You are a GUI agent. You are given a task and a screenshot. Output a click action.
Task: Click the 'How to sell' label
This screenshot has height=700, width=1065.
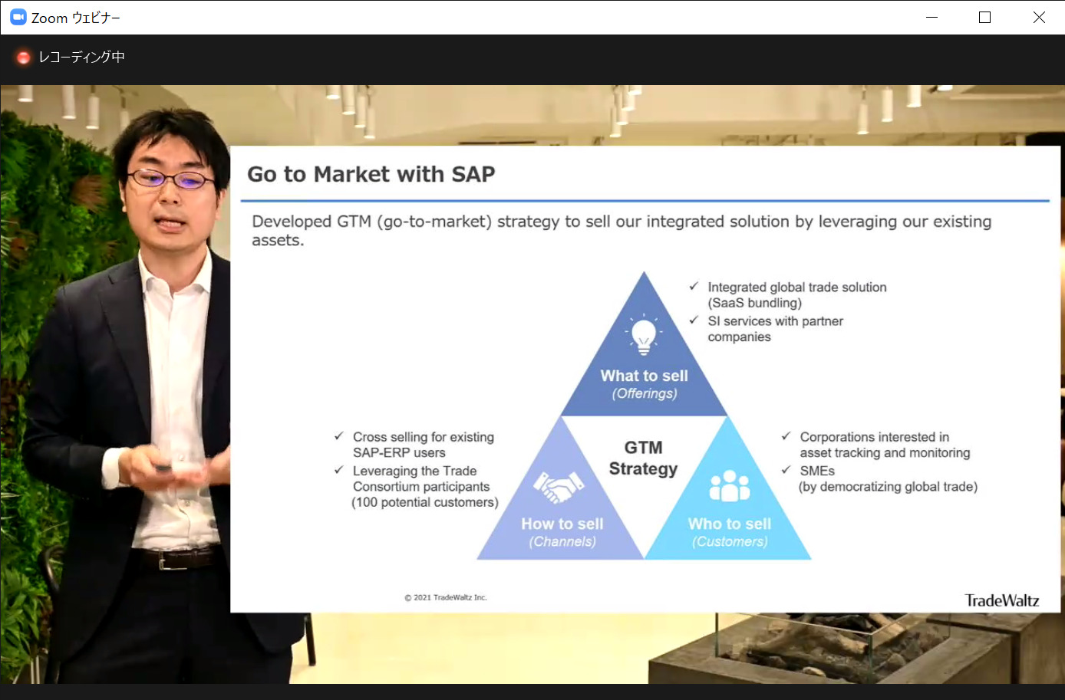tap(562, 524)
